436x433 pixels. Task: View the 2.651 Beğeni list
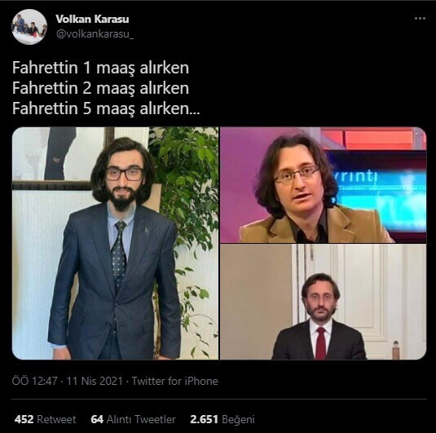tap(222, 419)
